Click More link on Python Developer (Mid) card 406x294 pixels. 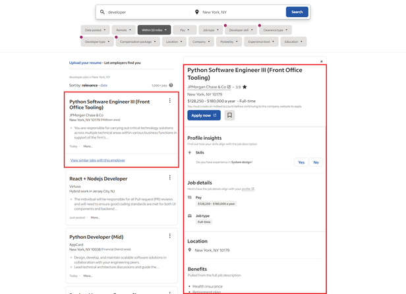(x=88, y=276)
